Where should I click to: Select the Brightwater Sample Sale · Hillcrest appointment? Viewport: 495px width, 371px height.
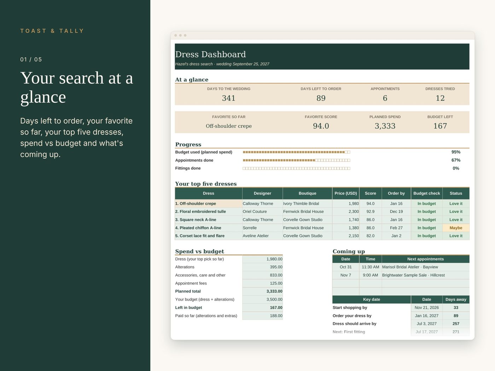[426, 275]
